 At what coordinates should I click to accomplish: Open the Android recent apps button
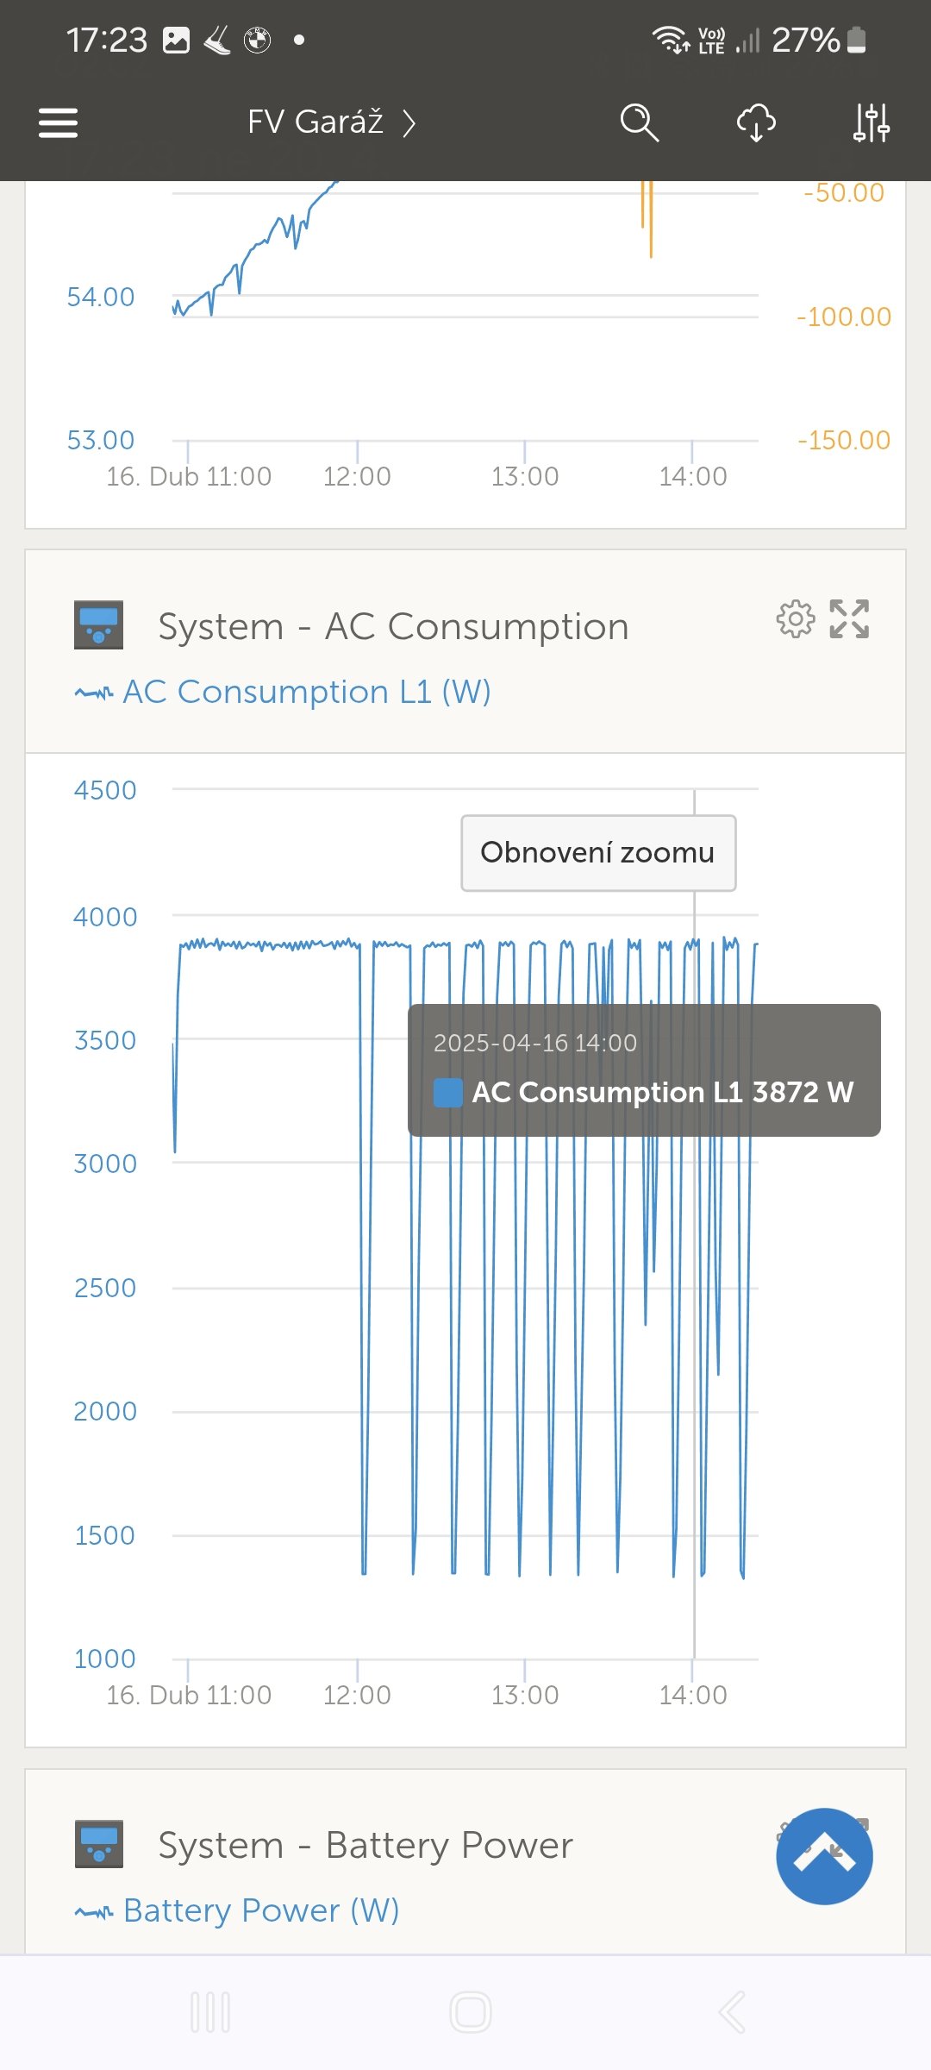click(x=210, y=2012)
